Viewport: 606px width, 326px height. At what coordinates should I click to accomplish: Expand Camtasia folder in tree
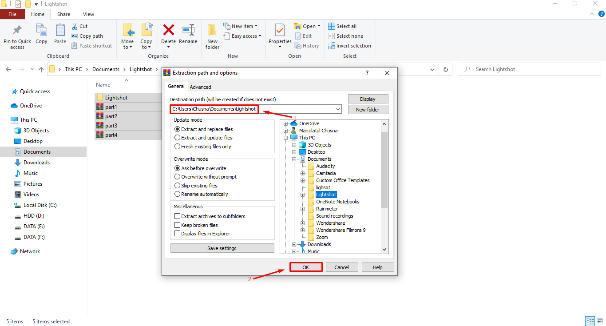tap(302, 173)
